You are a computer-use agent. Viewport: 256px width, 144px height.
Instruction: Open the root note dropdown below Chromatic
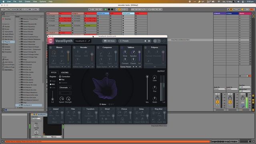point(65,93)
